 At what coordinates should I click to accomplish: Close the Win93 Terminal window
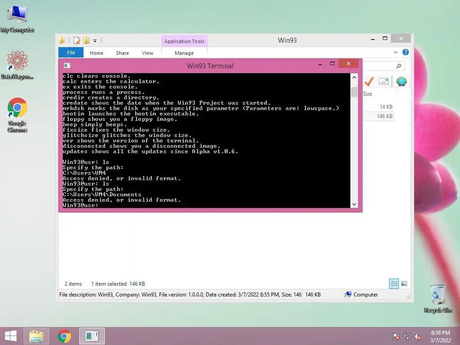(348, 64)
